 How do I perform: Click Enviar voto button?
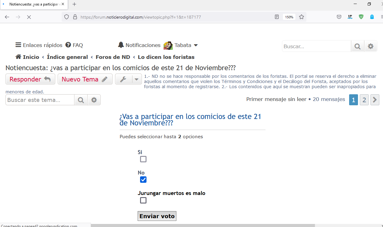click(x=157, y=216)
